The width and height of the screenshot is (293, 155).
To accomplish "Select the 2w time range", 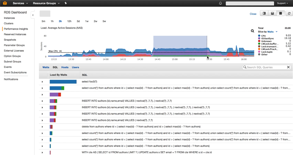I will 95,21.
